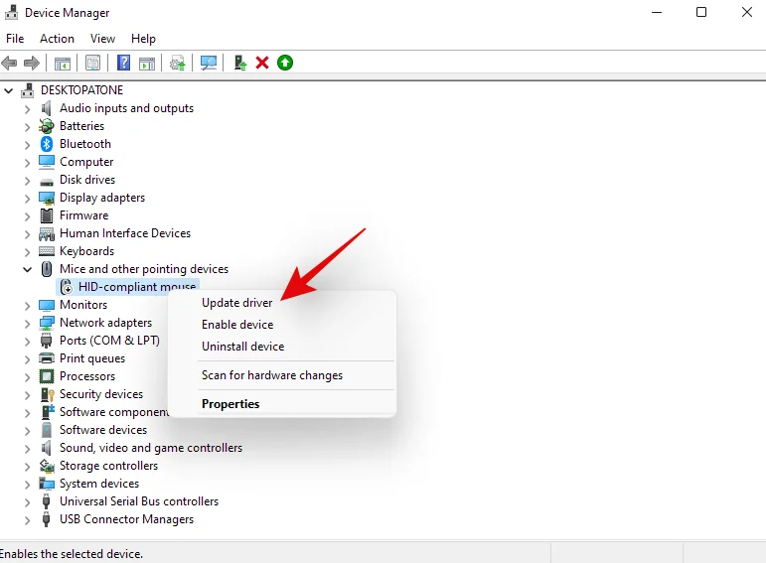Choose Update driver from context menu
This screenshot has height=563, width=766.
(236, 303)
